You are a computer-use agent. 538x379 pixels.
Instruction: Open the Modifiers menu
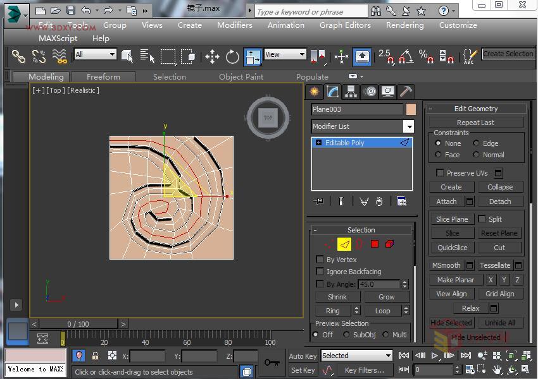(x=235, y=25)
